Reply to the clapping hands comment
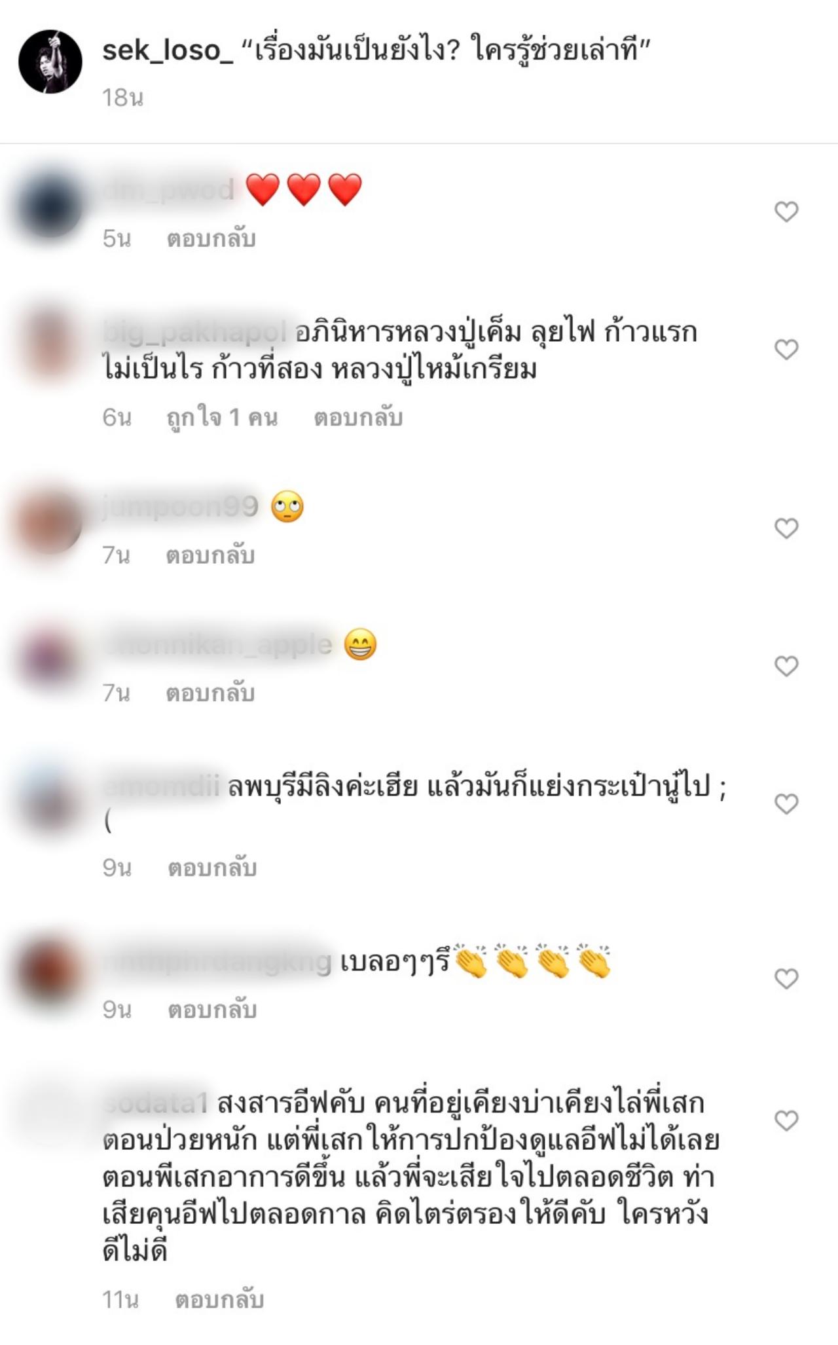This screenshot has height=1345, width=838. point(212,1010)
